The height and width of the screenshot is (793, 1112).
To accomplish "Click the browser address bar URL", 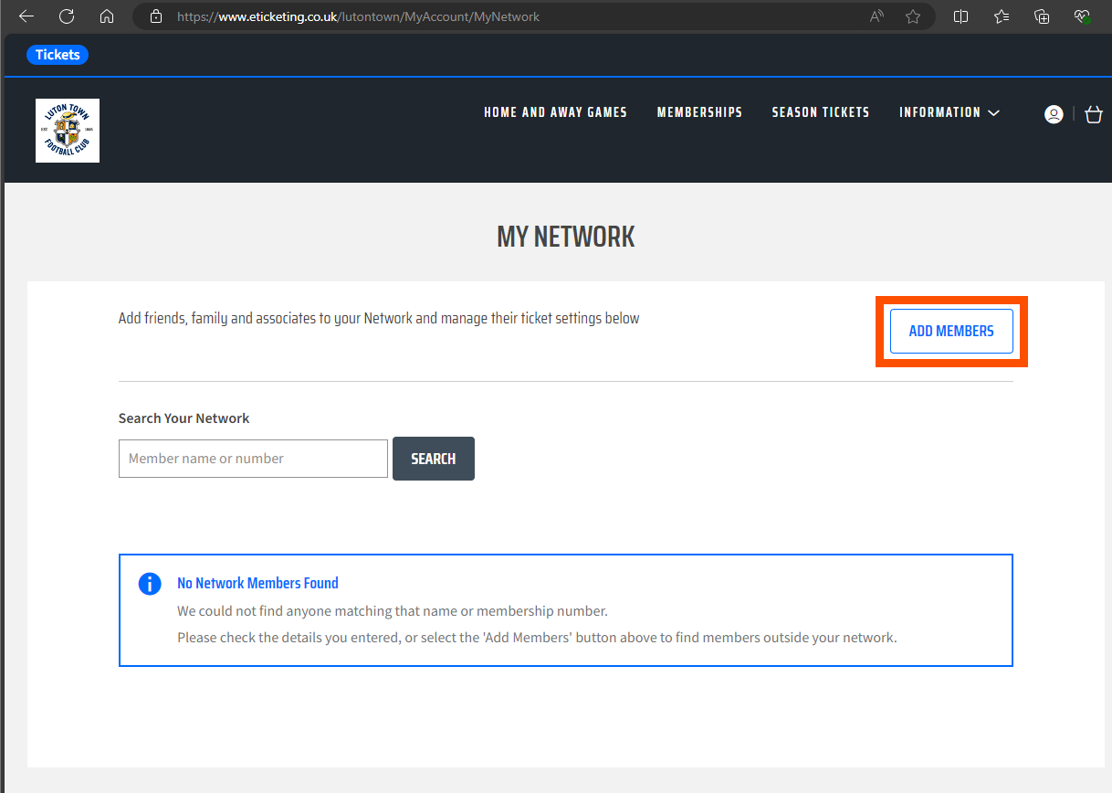I will pos(358,16).
